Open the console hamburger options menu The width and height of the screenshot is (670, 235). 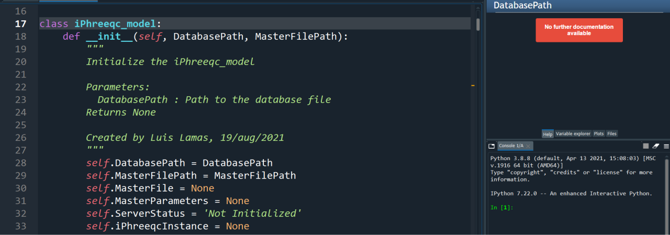(x=666, y=146)
